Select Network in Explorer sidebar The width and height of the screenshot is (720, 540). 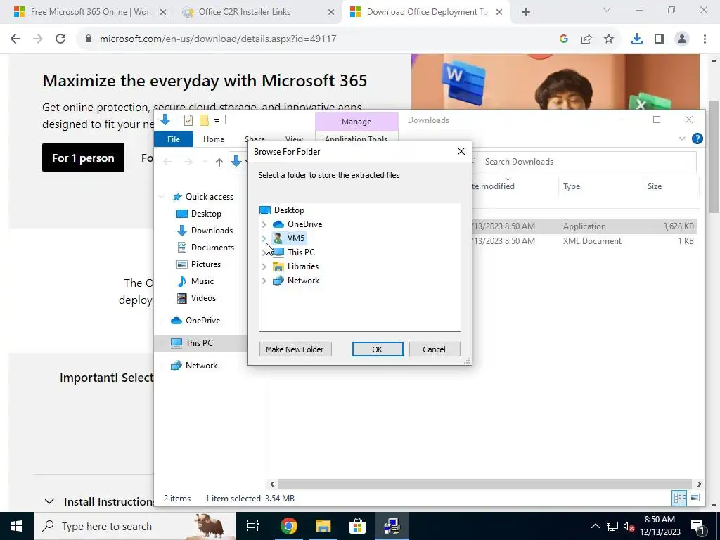[194, 366]
